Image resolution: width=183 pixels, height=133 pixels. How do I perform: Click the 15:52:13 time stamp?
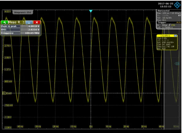click(x=166, y=6)
